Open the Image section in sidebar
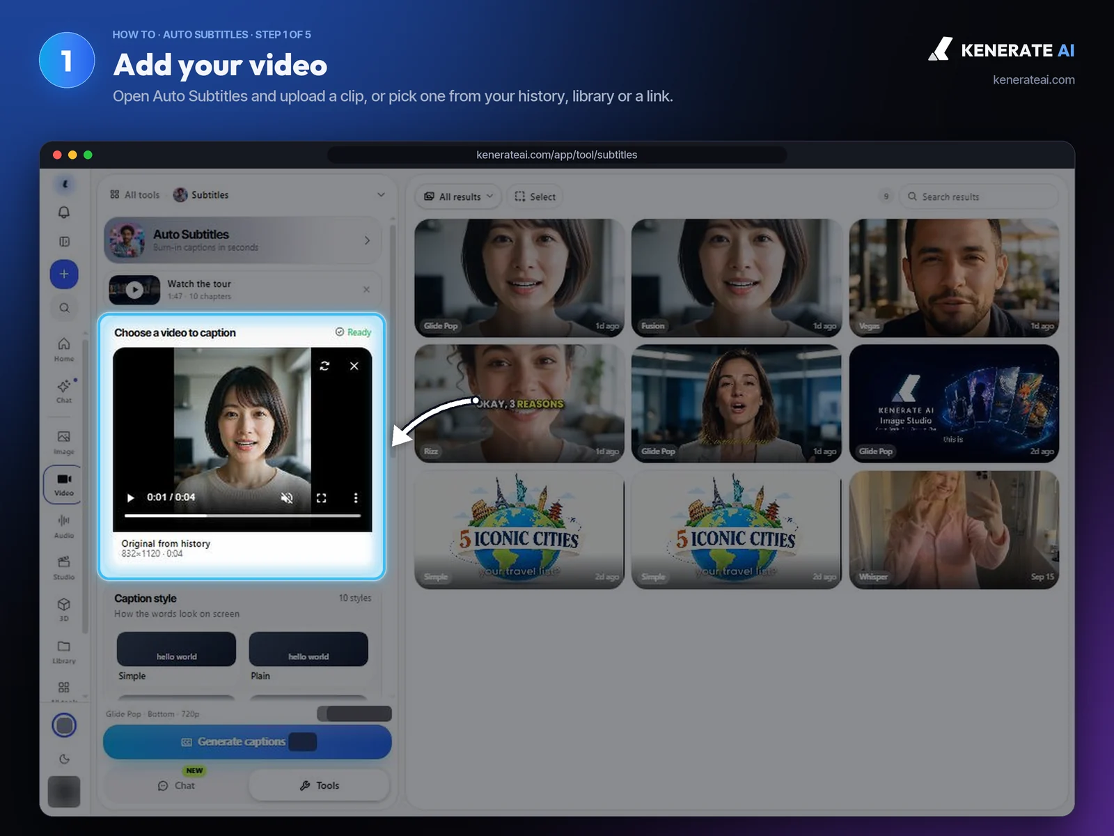This screenshot has width=1114, height=836. [x=64, y=442]
